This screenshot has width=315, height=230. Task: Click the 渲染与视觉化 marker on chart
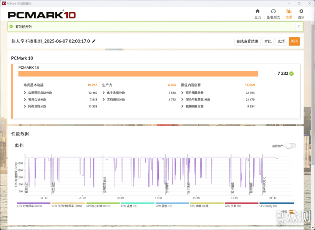click(x=264, y=185)
